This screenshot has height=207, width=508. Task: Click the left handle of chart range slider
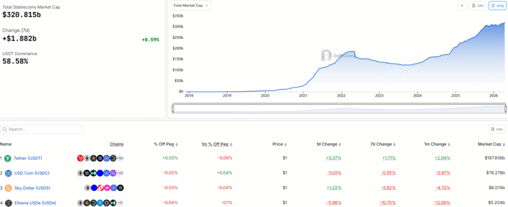173,109
